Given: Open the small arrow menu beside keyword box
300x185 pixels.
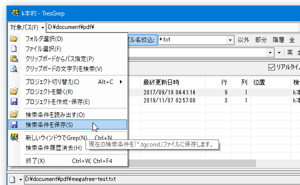Looking at the screenshot, I should pyautogui.click(x=279, y=52).
